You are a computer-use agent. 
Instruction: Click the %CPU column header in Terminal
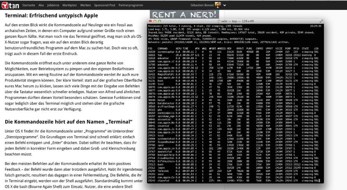178,48
